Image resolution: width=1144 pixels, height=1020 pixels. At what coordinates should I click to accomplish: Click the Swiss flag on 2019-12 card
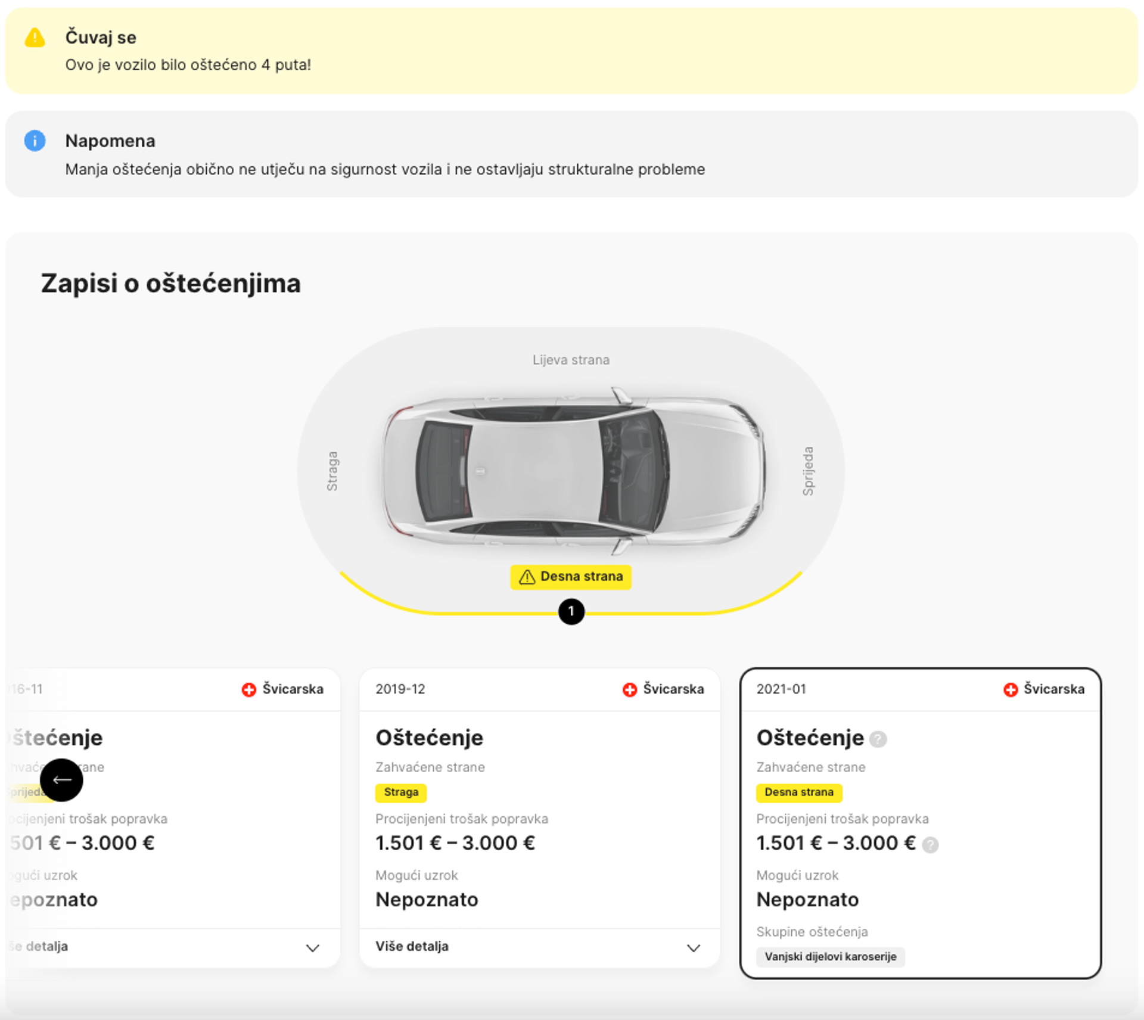pyautogui.click(x=630, y=689)
